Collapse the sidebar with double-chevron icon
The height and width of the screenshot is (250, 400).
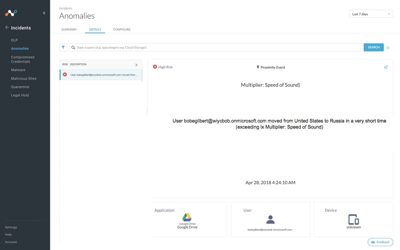pos(44,13)
